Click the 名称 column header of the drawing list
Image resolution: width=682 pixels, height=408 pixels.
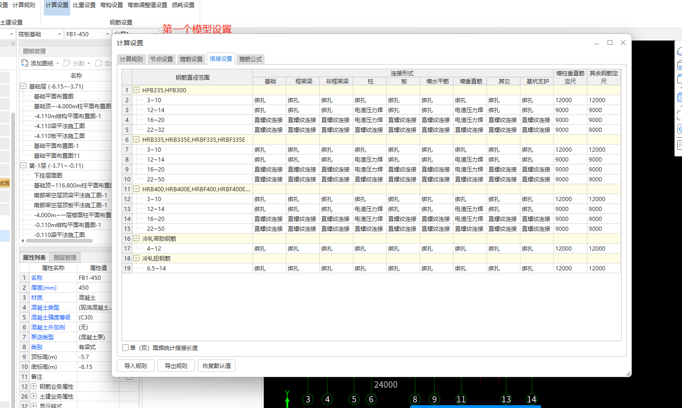[76, 75]
